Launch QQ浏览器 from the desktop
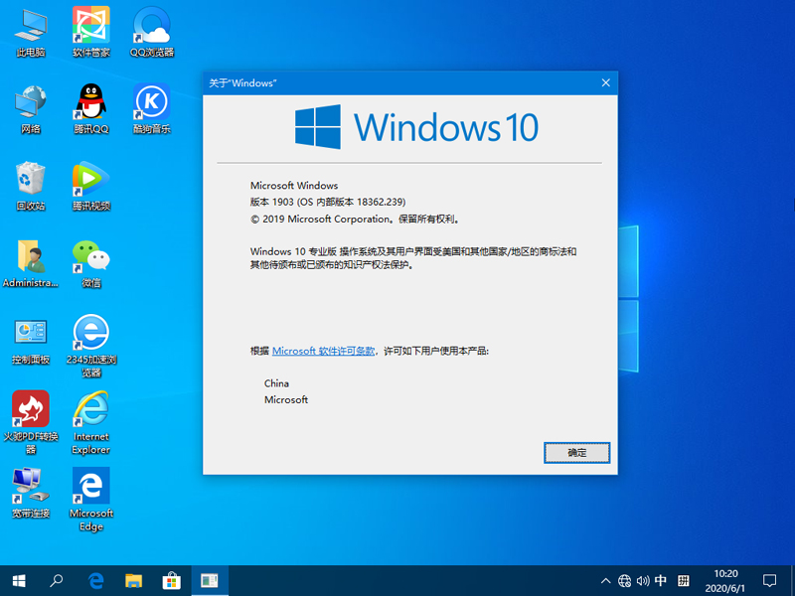Viewport: 795px width, 596px height. pyautogui.click(x=152, y=32)
